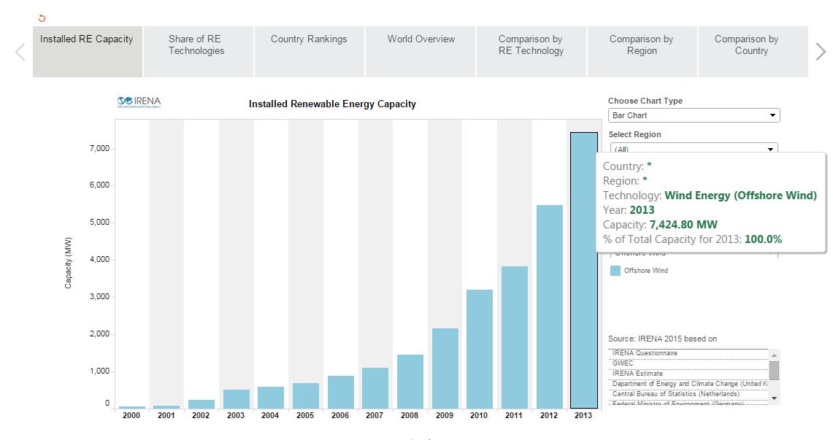Expand the Select Region dropdown

[694, 149]
